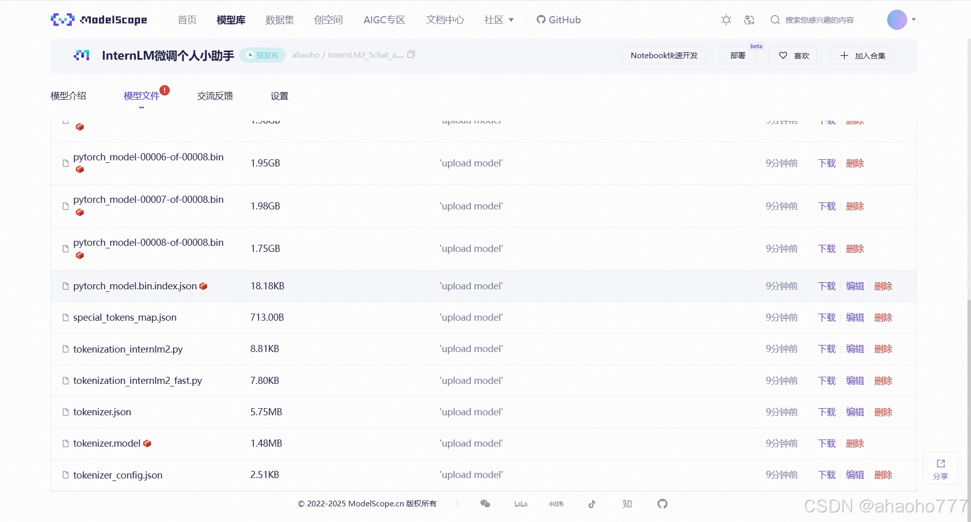Click the LFS cube icon beside tokenizer.model
Screen dimensions: 971x522
[147, 443]
